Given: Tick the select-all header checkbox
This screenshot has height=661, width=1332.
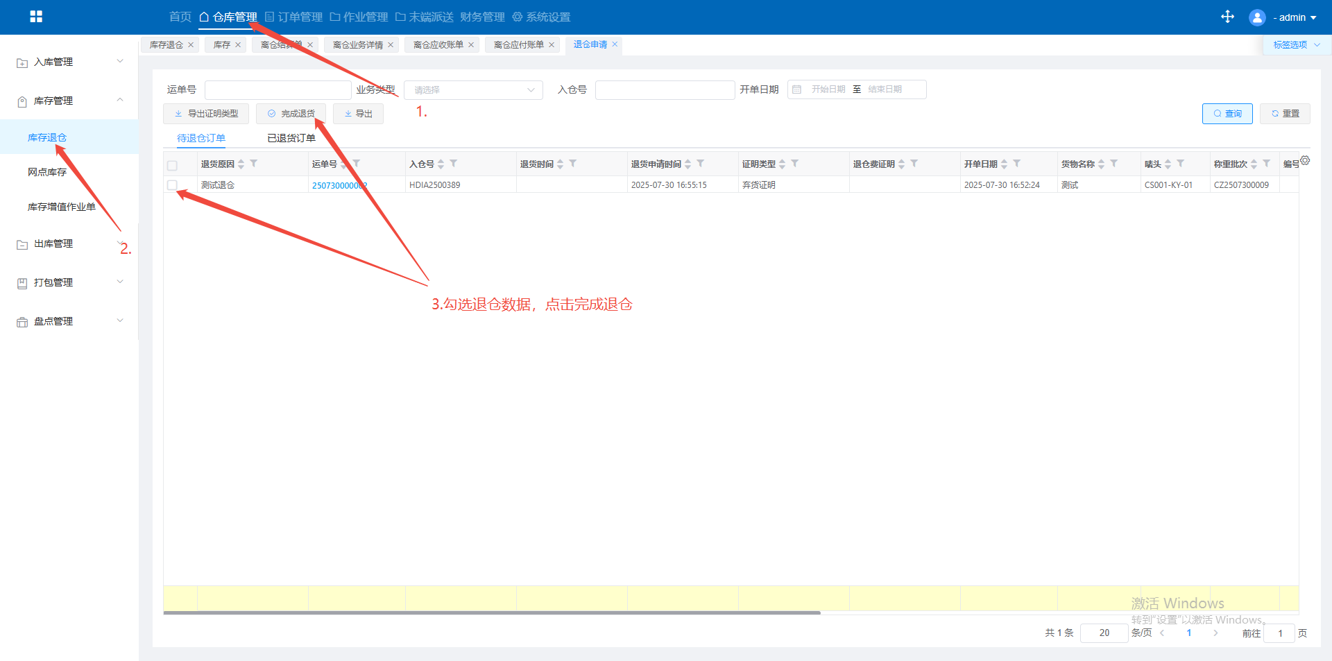Looking at the screenshot, I should (x=172, y=165).
